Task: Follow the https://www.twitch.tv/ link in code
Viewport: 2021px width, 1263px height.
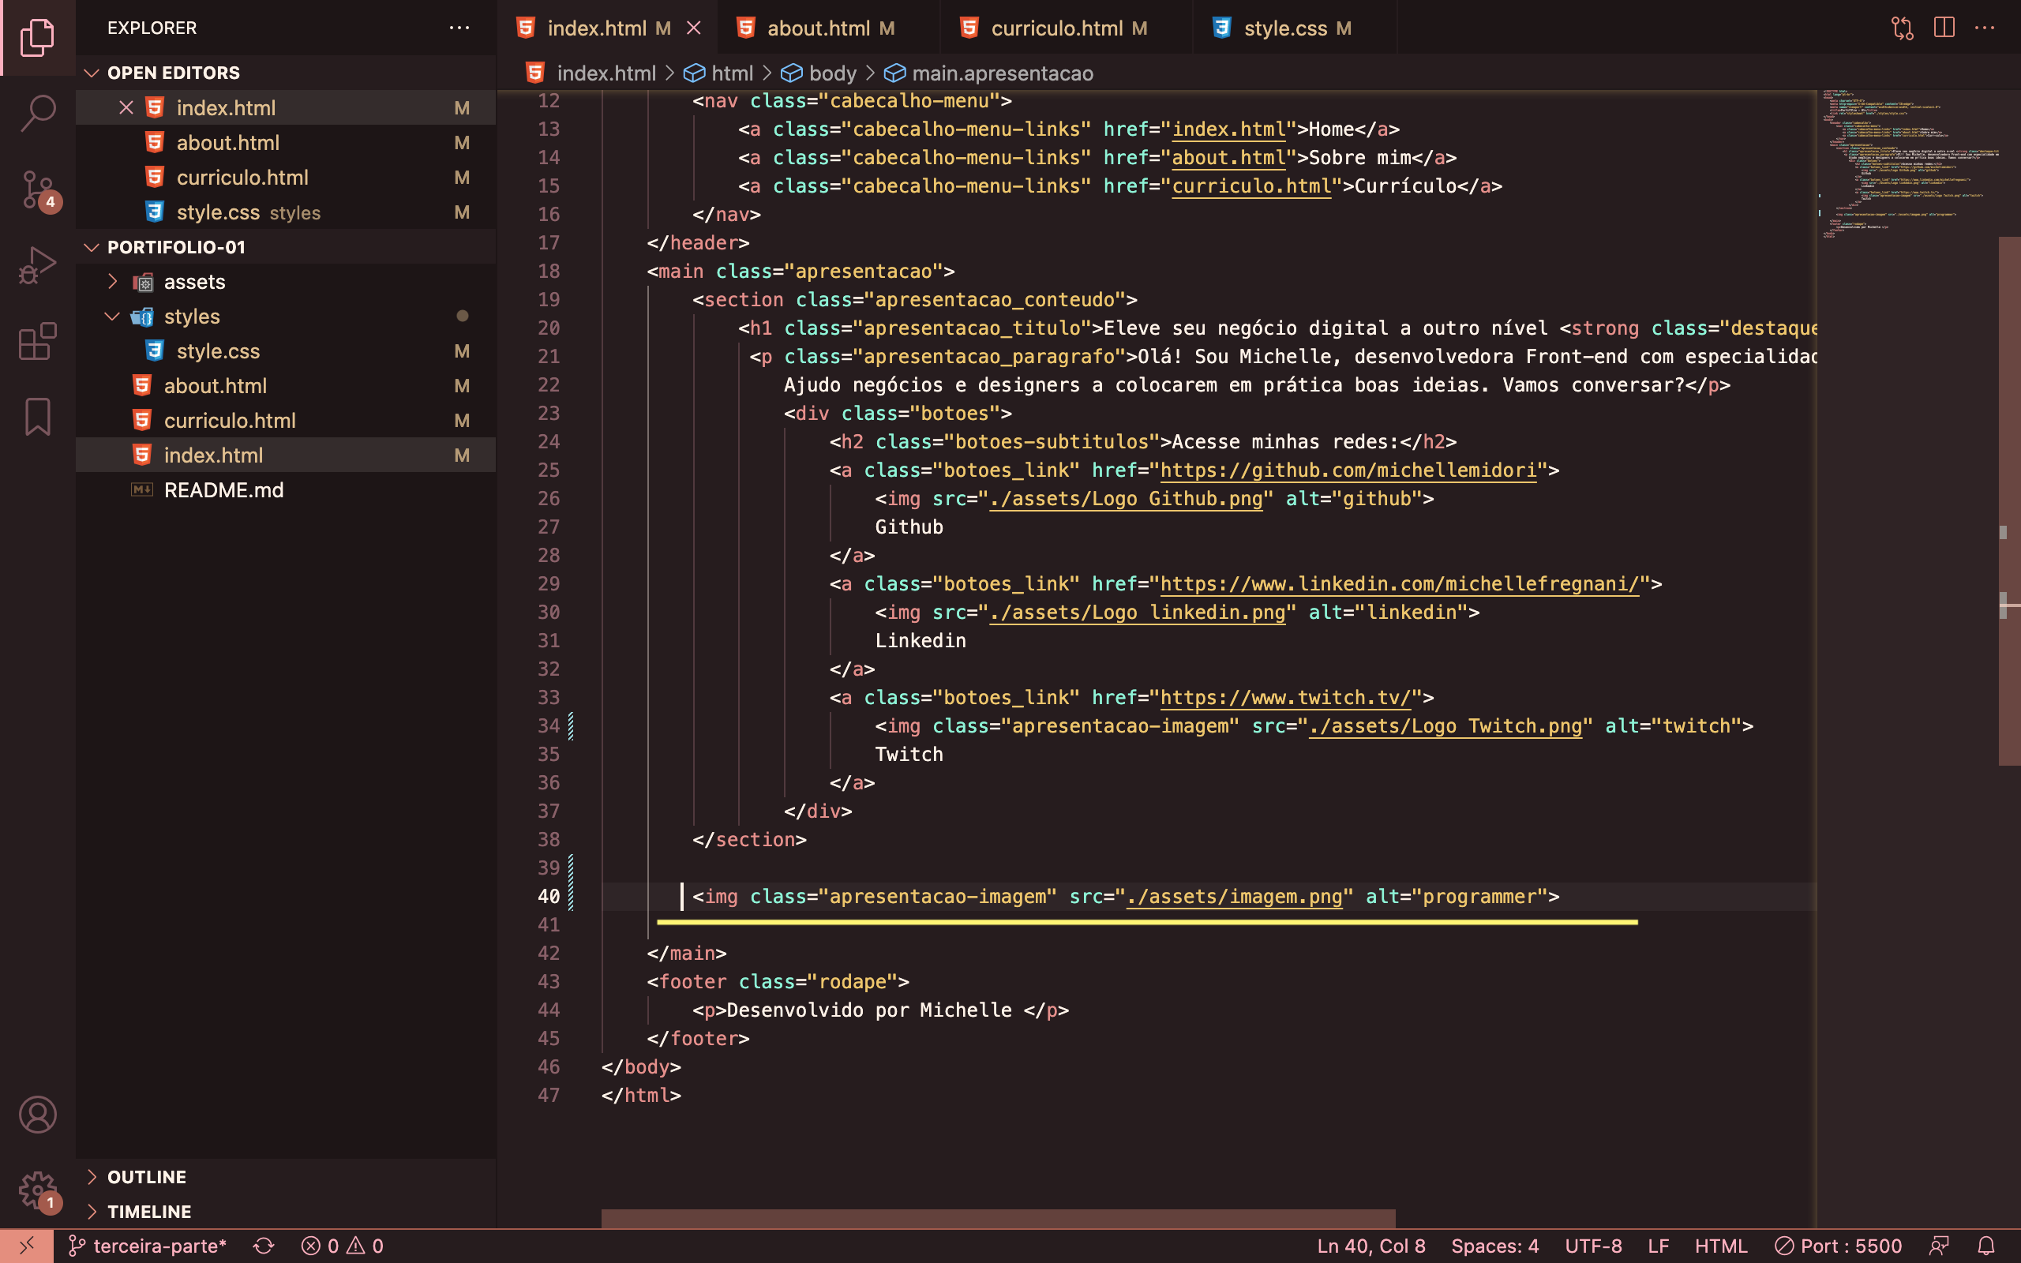Action: [1285, 698]
